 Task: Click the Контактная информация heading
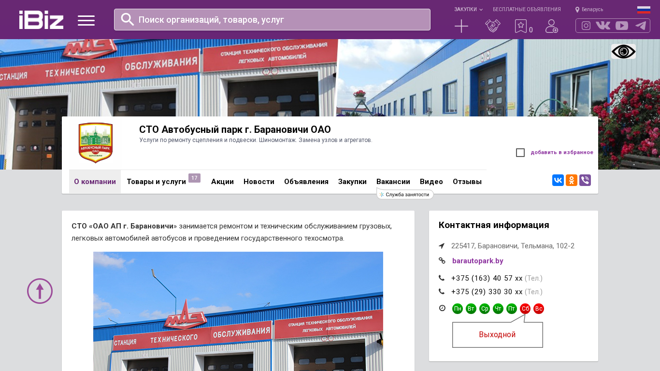[494, 225]
